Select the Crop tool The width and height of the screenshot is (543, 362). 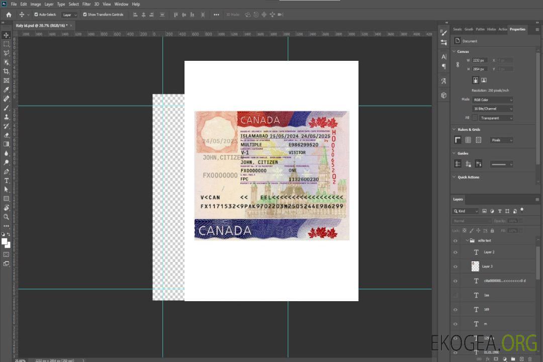pos(6,71)
